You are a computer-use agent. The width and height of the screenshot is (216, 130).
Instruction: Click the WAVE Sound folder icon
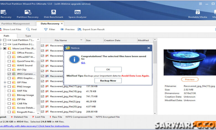[x=14, y=65]
